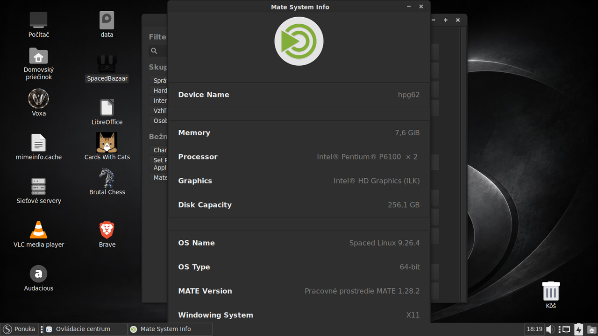Screen dimensions: 598x336
Task: Click the memory value '7,6 GiB'
Action: (x=407, y=133)
